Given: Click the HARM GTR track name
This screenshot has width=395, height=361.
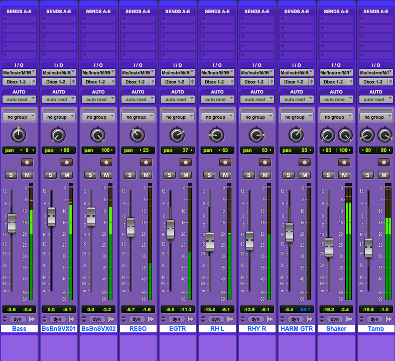Looking at the screenshot, I should click(297, 329).
